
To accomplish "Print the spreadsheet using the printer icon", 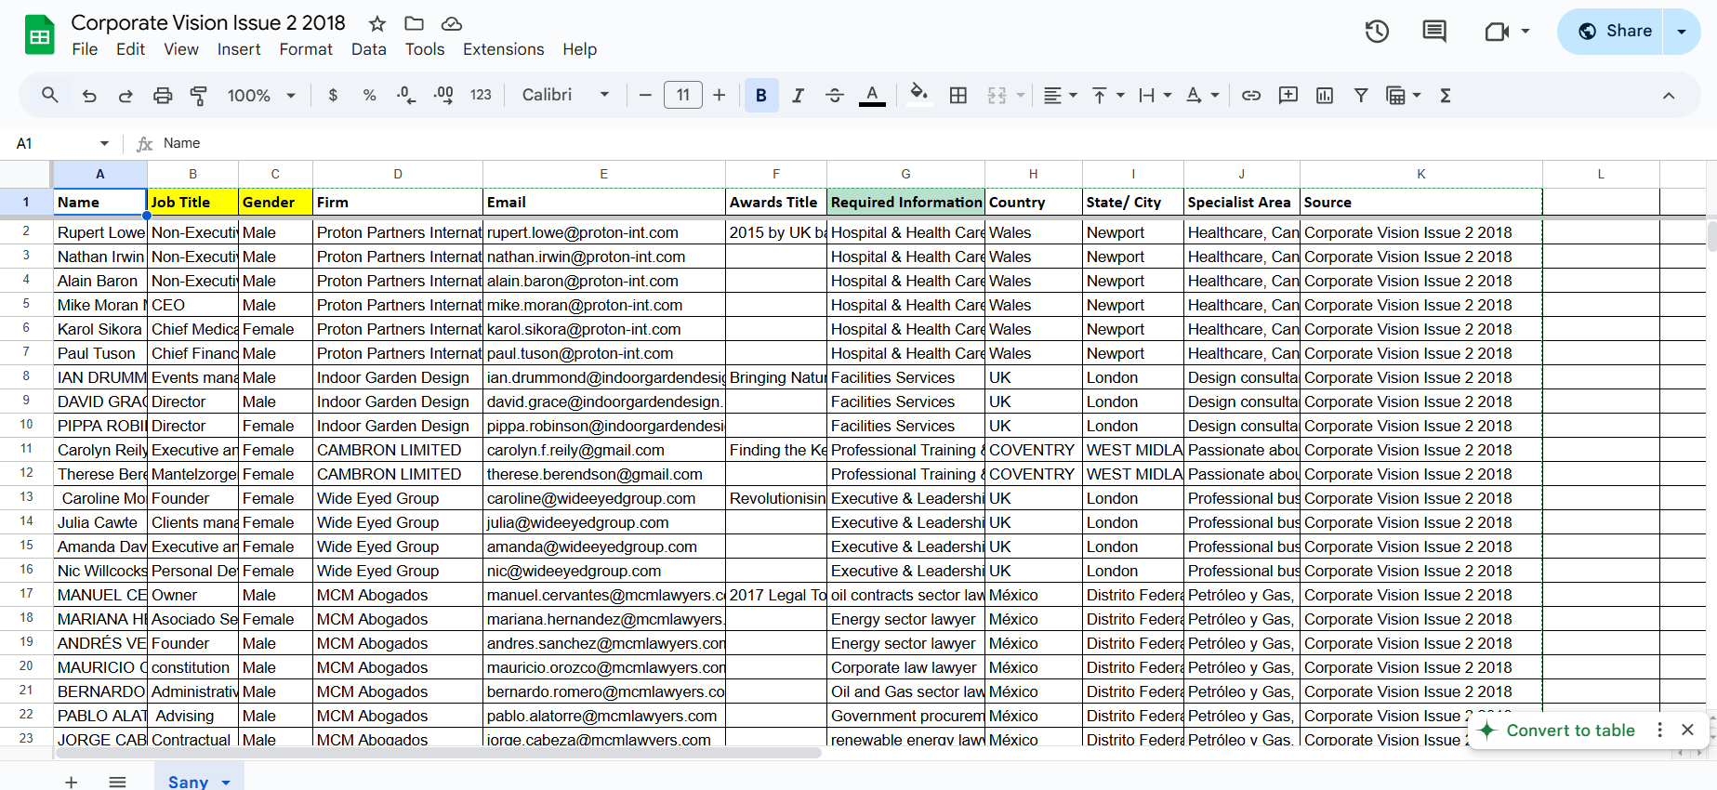I will (163, 95).
